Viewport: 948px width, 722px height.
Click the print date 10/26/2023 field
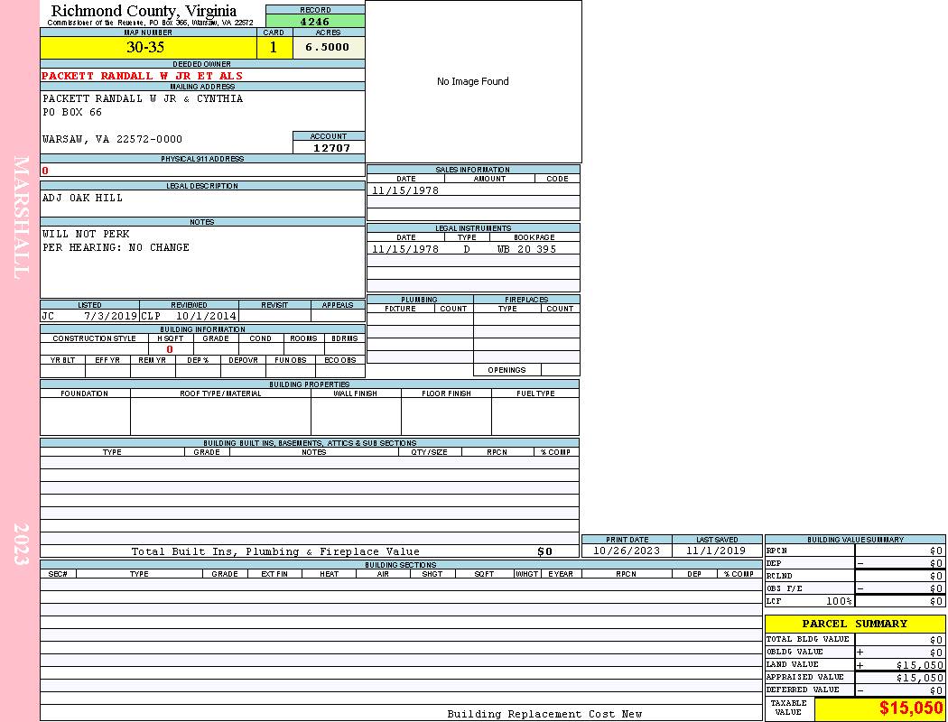(x=627, y=551)
